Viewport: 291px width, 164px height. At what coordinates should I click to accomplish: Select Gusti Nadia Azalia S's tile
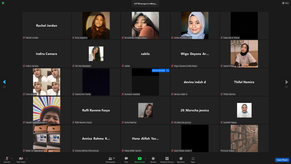click(195, 138)
